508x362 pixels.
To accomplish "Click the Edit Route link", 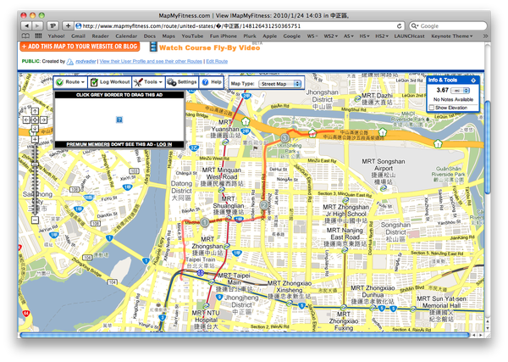I will (217, 61).
